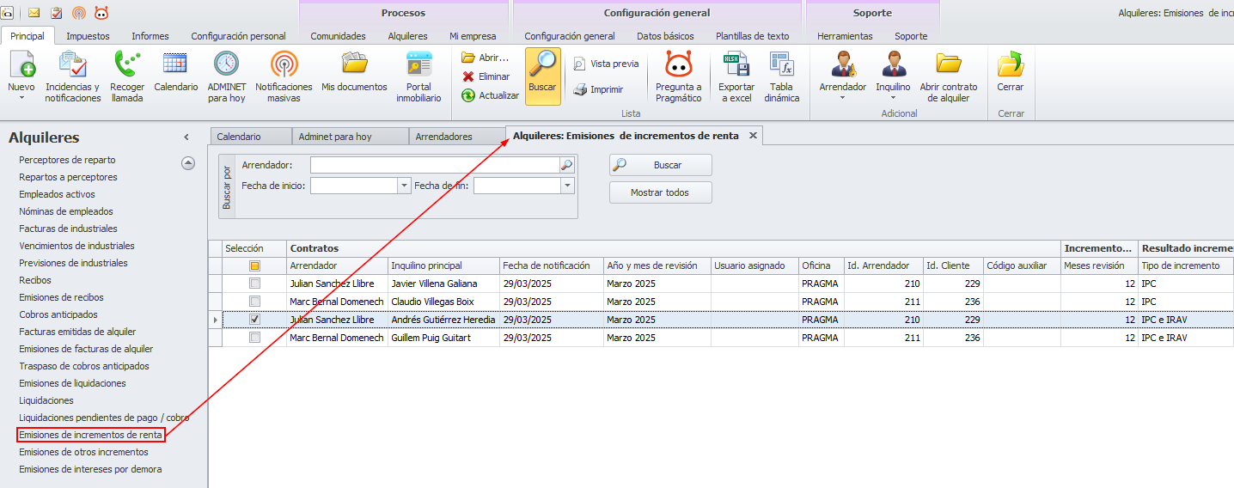Open the Fecha de fin dropdown
This screenshot has width=1234, height=488.
click(567, 186)
